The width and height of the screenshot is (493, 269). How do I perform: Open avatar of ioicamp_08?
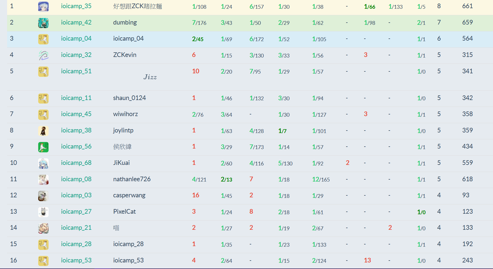(x=43, y=180)
